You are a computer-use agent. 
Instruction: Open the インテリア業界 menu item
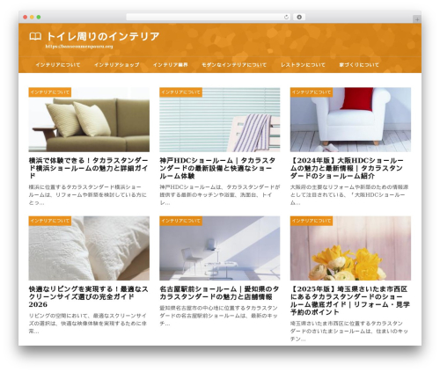(171, 65)
